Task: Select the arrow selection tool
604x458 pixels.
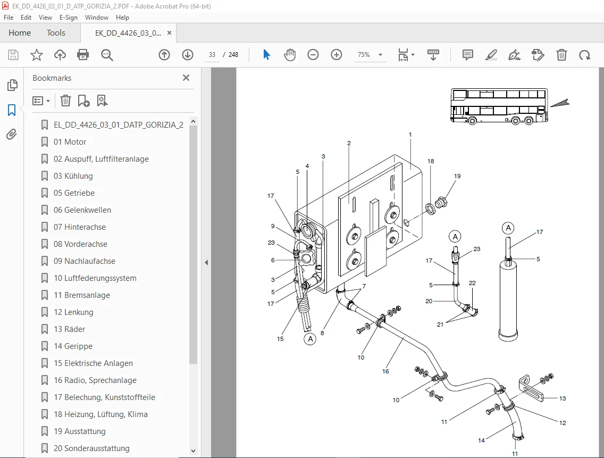Action: click(266, 55)
